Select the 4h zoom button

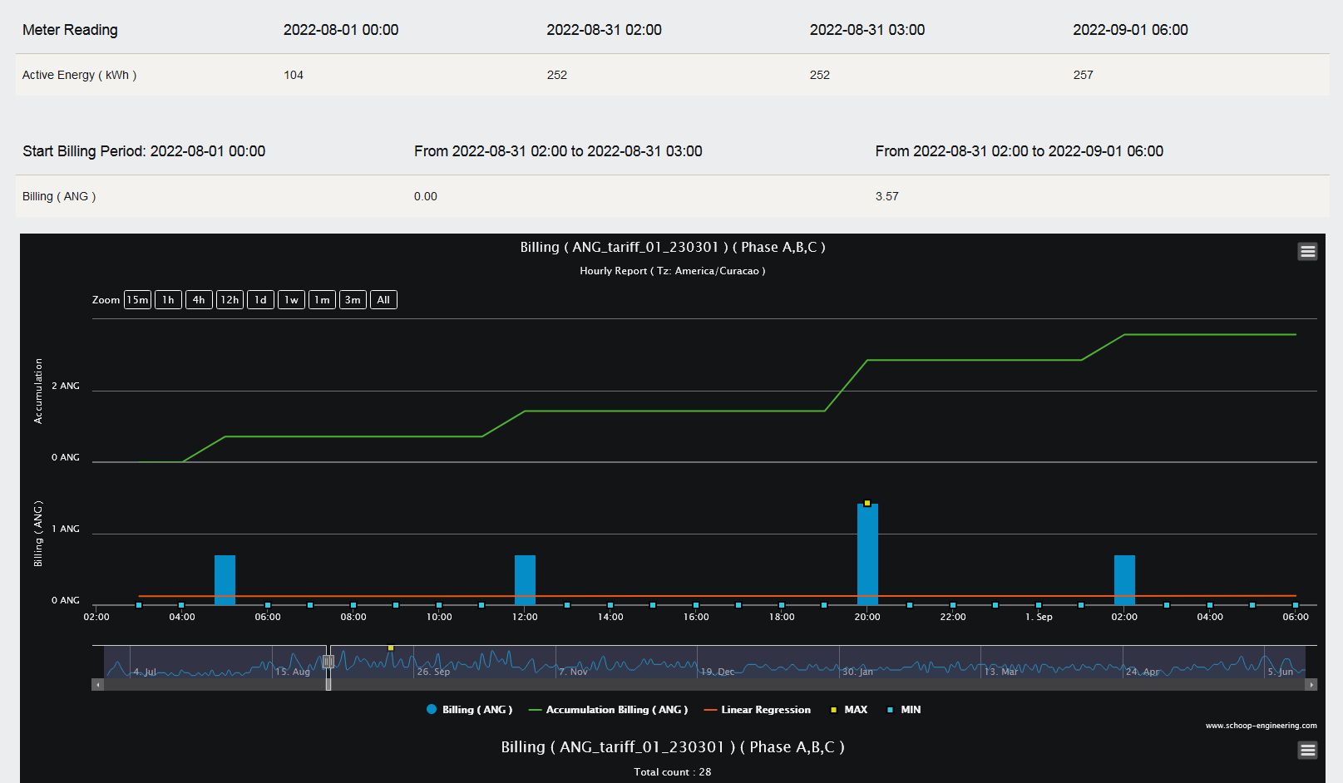click(199, 300)
